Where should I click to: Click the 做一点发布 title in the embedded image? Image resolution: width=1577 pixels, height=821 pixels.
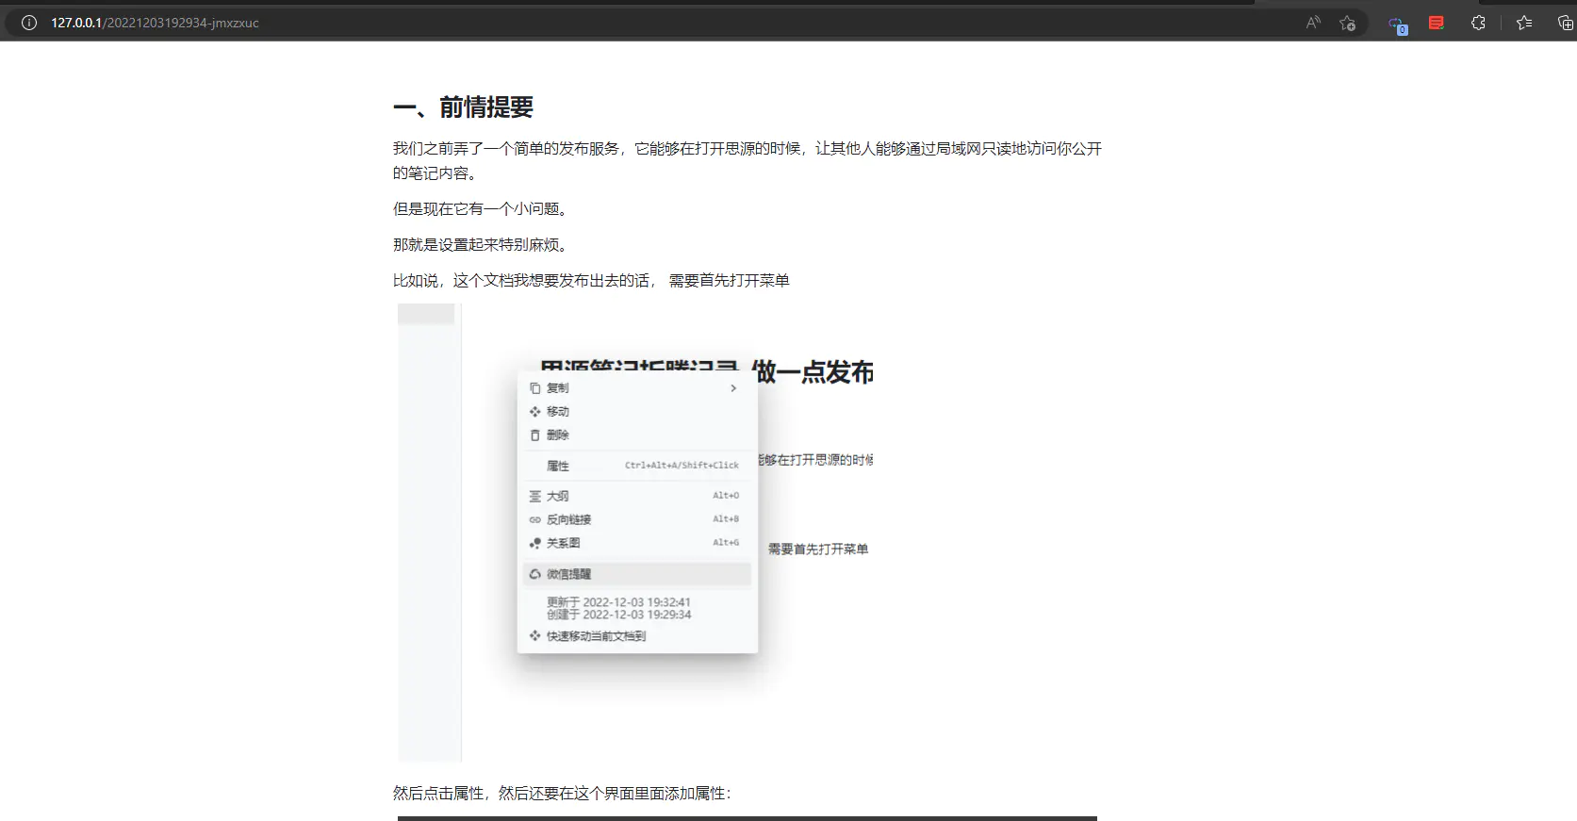[x=813, y=372]
